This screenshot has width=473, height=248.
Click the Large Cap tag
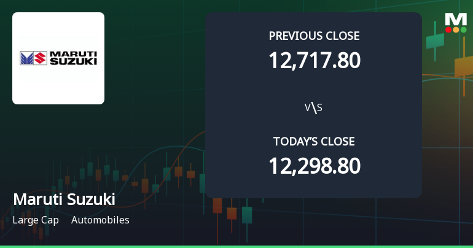coord(36,220)
